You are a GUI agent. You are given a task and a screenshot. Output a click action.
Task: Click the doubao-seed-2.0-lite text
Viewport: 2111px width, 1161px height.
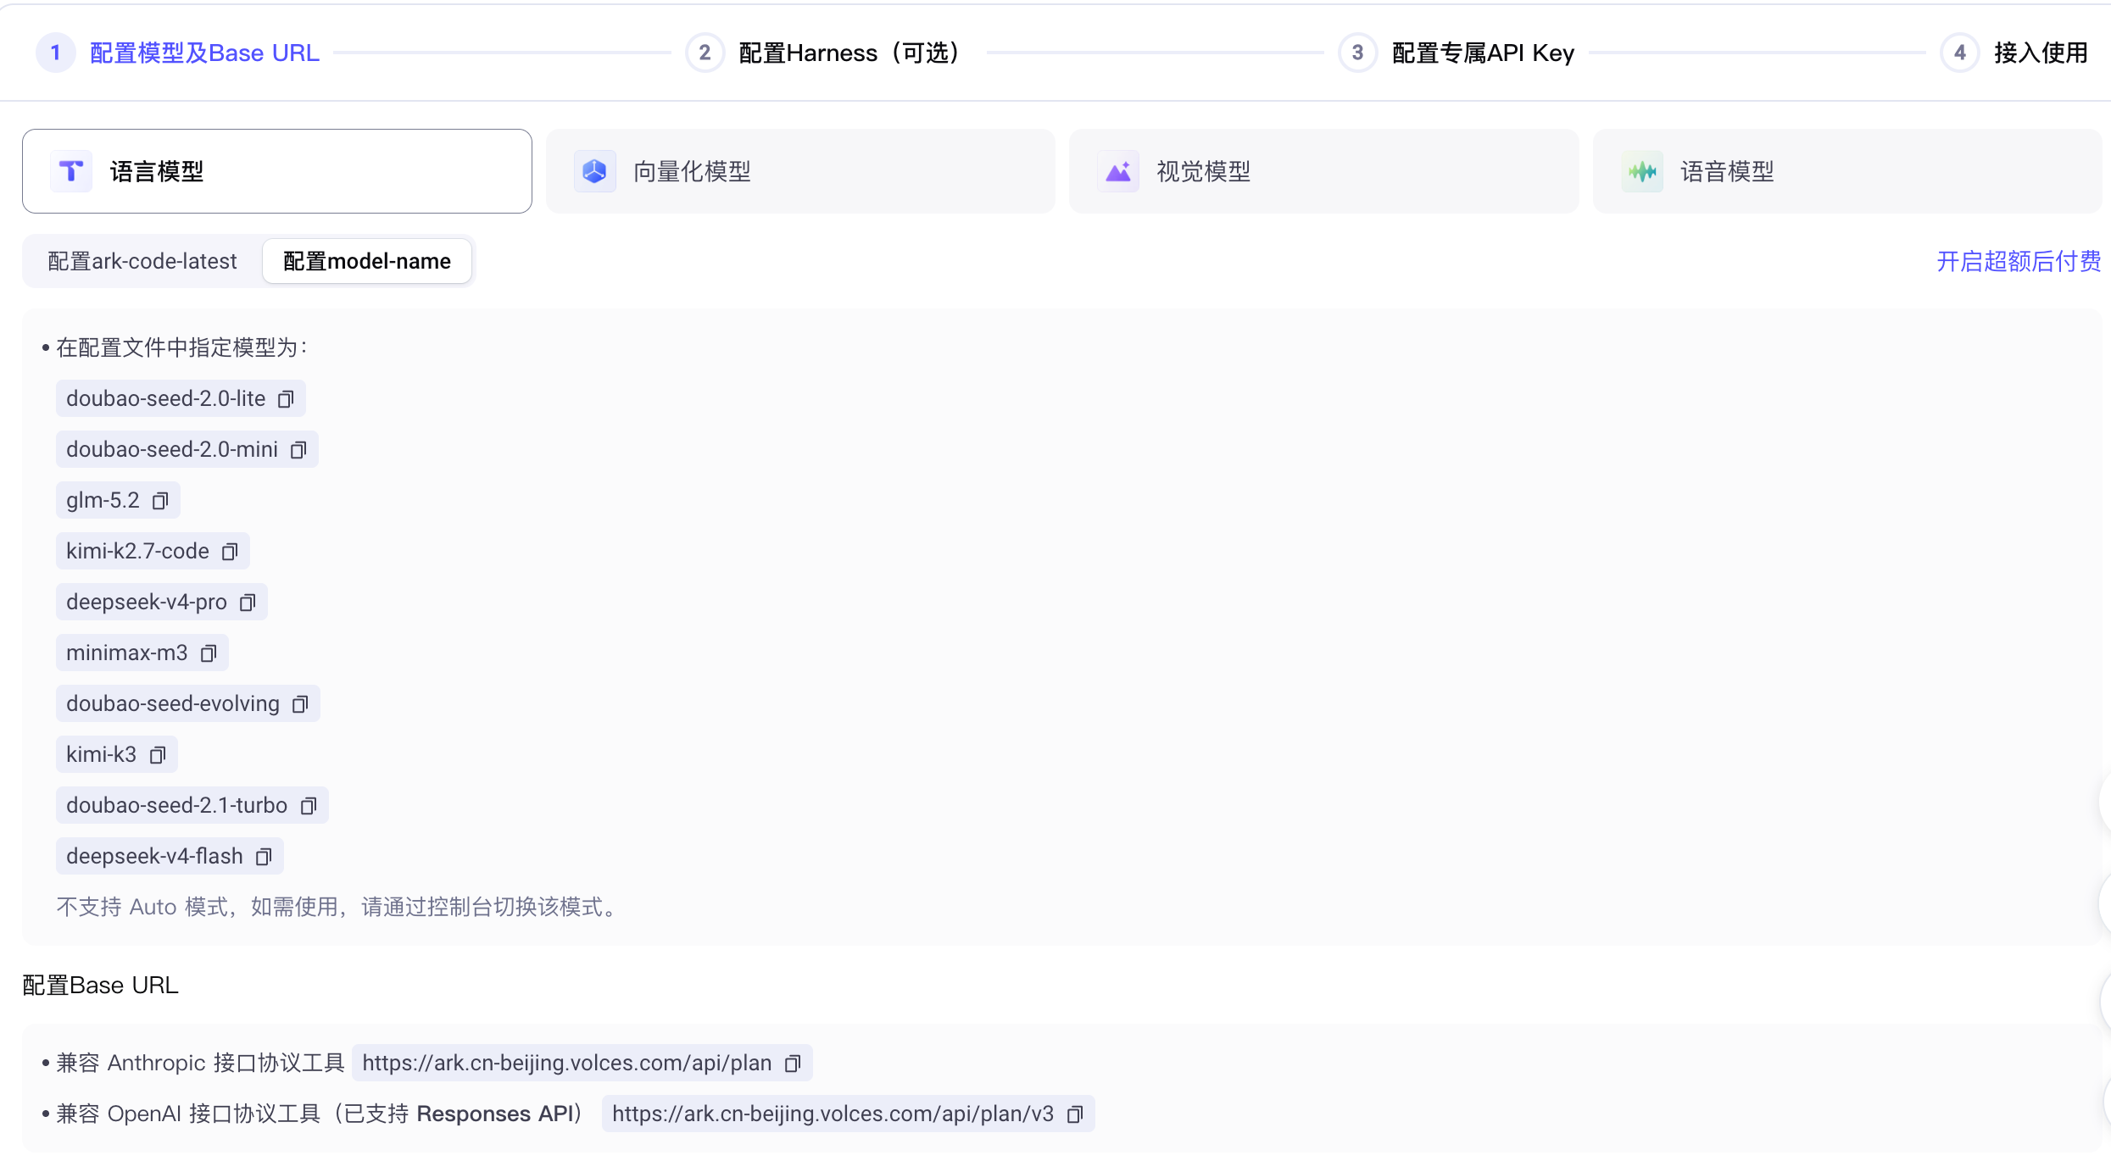[166, 398]
